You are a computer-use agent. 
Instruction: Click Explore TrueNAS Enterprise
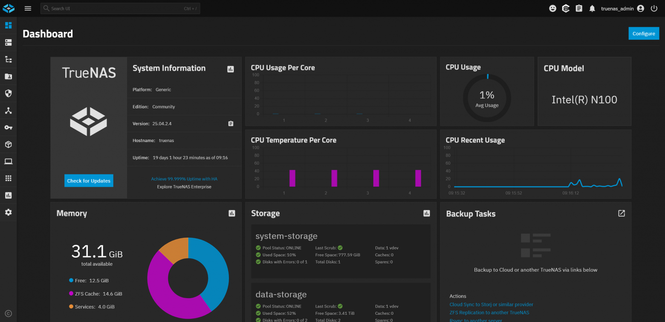[x=184, y=186]
